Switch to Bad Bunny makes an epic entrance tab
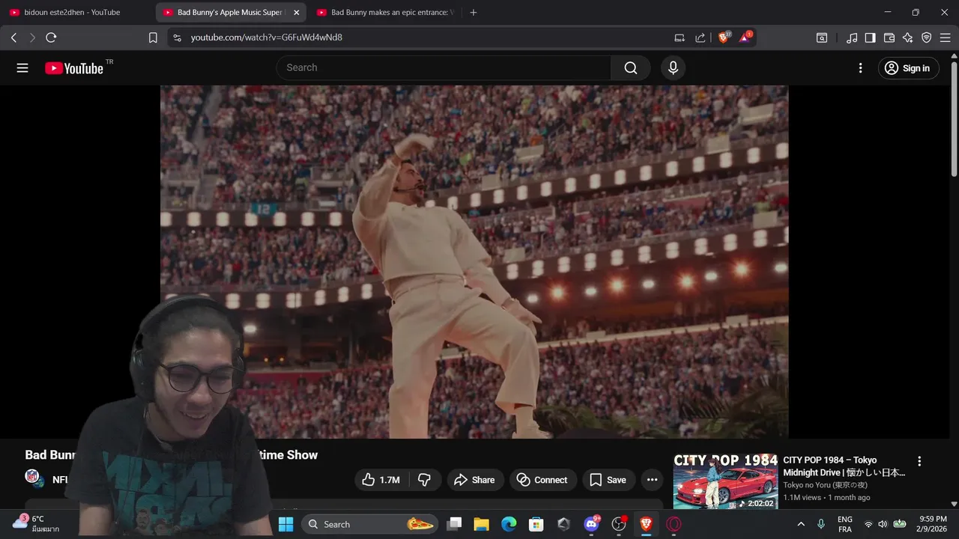 385,12
